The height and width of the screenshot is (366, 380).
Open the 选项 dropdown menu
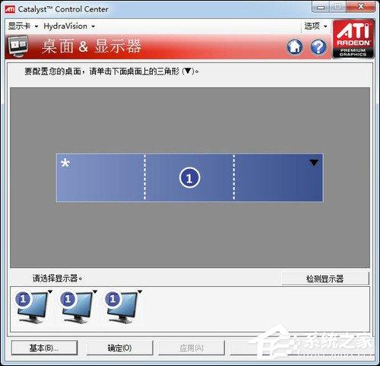coord(315,26)
